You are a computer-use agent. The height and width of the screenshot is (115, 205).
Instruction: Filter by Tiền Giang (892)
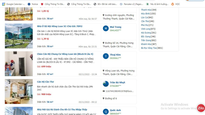[149, 40]
